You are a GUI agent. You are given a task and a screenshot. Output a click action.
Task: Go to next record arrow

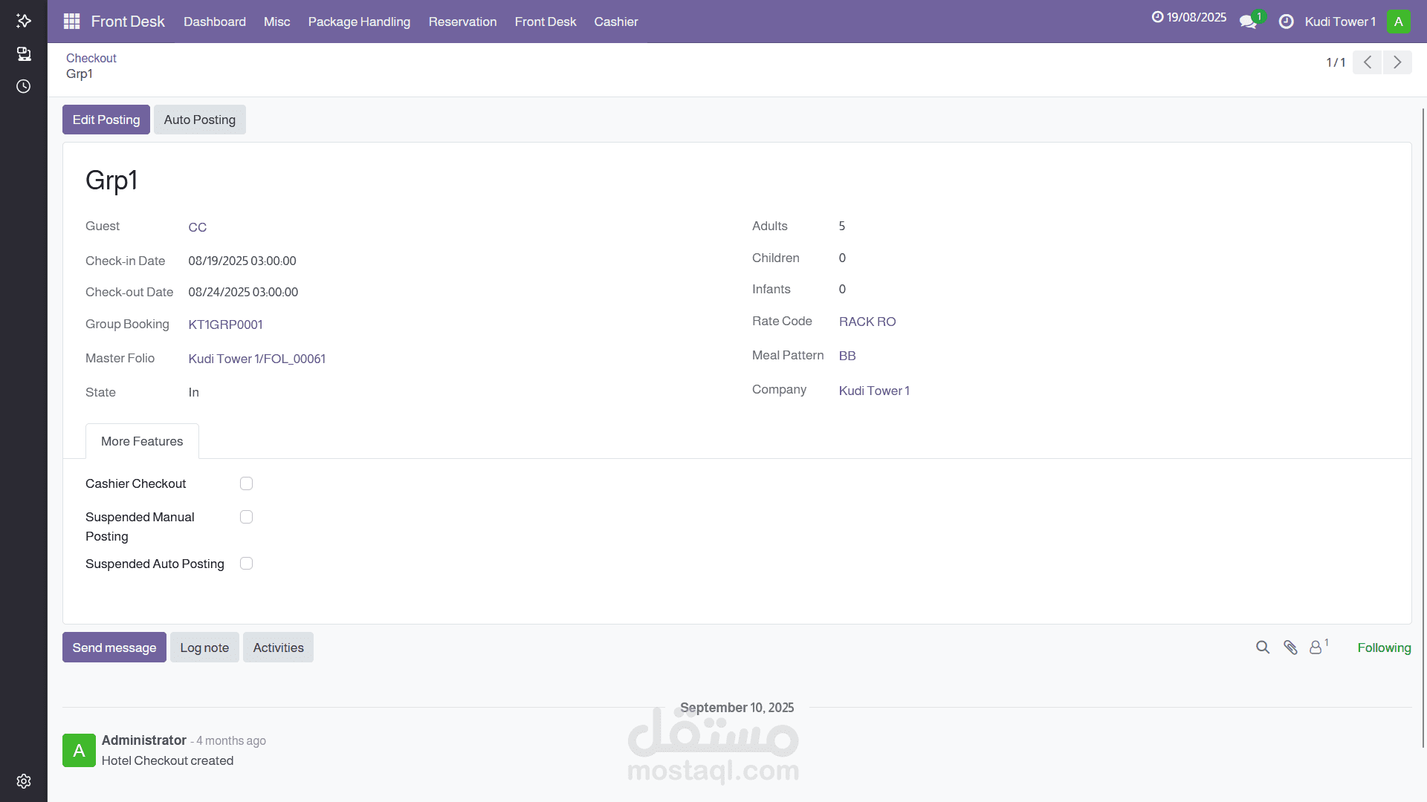1397,62
